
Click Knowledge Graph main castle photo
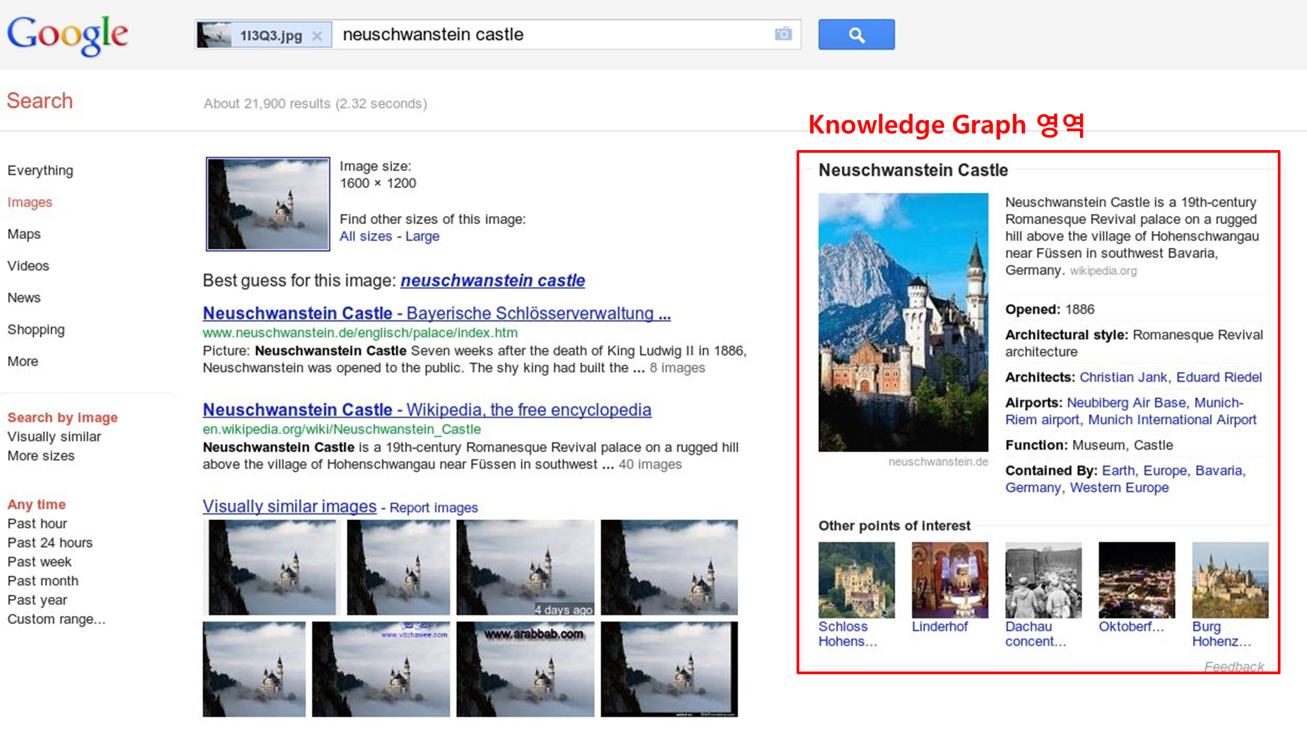pos(903,323)
